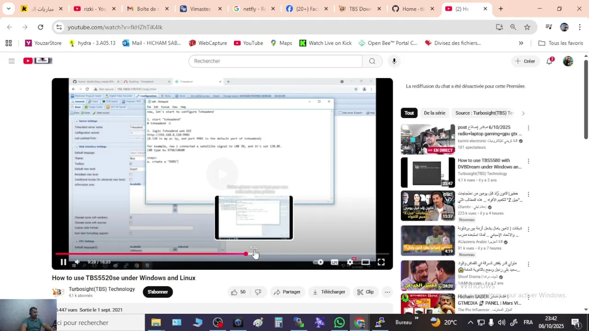This screenshot has width=589, height=331.
Task: Open the YouTube hamburger guide menu
Action: tap(12, 61)
